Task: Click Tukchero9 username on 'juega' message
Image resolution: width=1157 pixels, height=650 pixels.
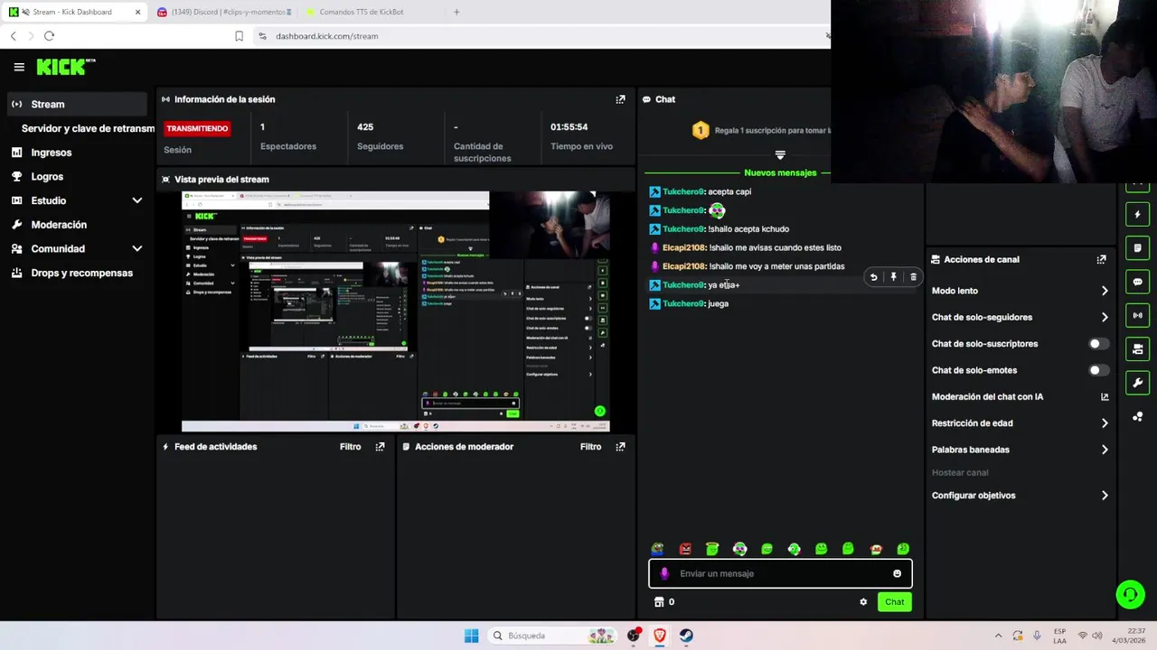Action: point(682,303)
